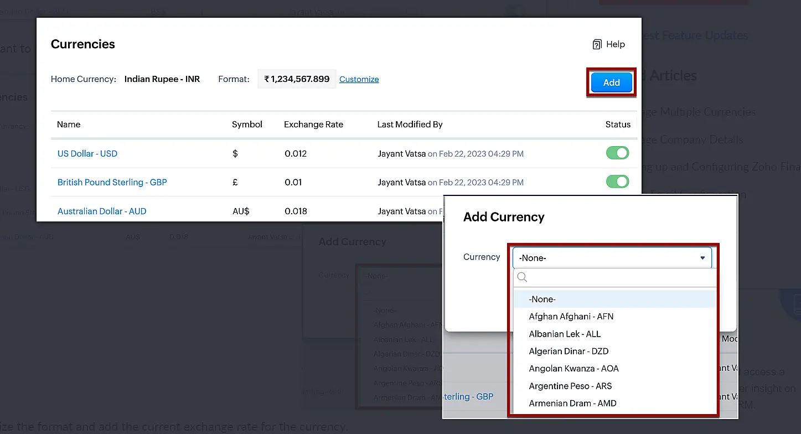Open Australian Dollar - AUD currency details
801x434 pixels.
(102, 211)
